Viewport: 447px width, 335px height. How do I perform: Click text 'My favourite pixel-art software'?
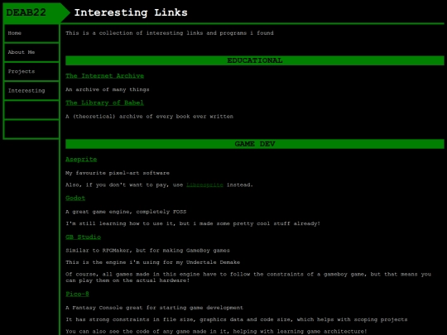click(x=118, y=173)
